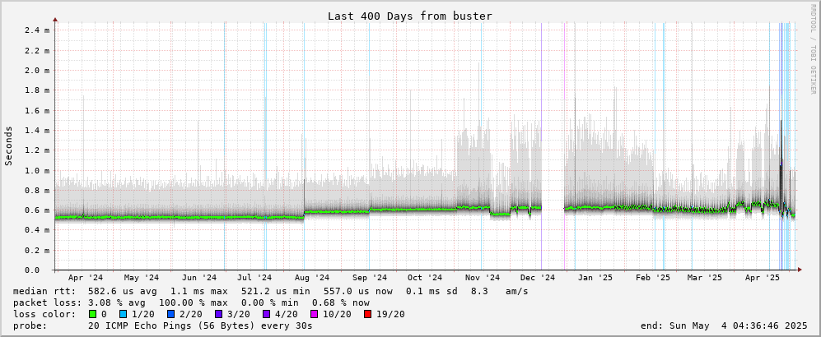Click the 'Feb '25' x-axis label
821x337 pixels.
[x=653, y=278]
